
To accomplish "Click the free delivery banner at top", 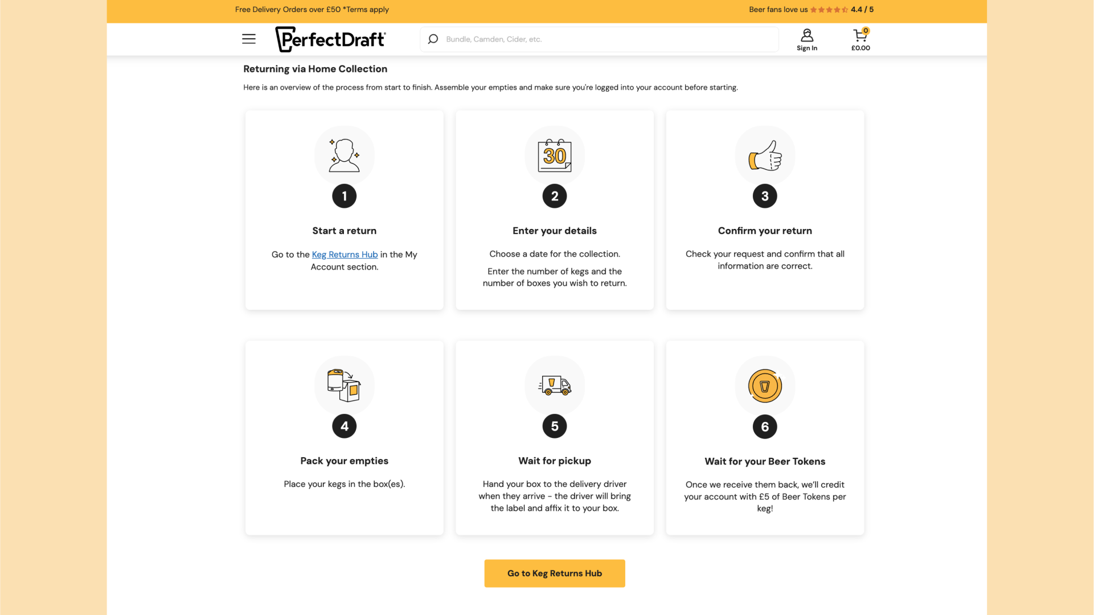I will pyautogui.click(x=312, y=9).
